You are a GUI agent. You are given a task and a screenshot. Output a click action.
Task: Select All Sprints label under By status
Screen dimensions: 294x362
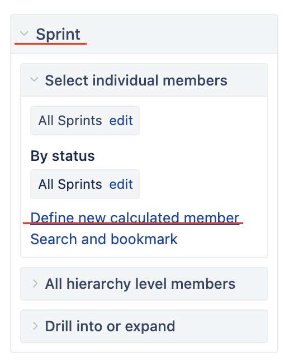coord(70,184)
